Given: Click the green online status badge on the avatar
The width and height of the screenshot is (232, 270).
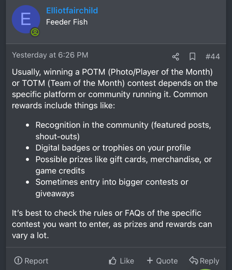Looking at the screenshot, I should point(35,32).
